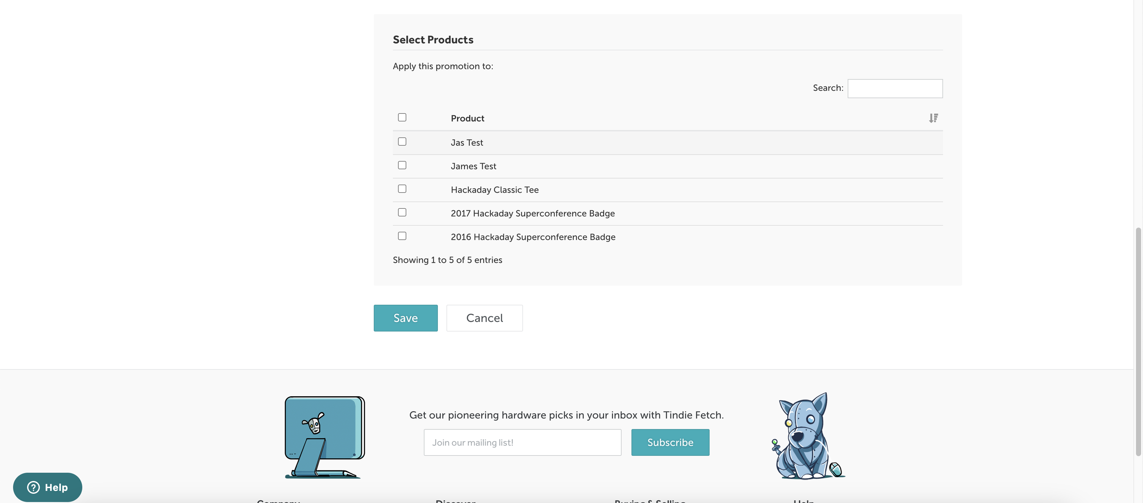Click the Help question mark icon
The width and height of the screenshot is (1143, 503).
pos(33,487)
